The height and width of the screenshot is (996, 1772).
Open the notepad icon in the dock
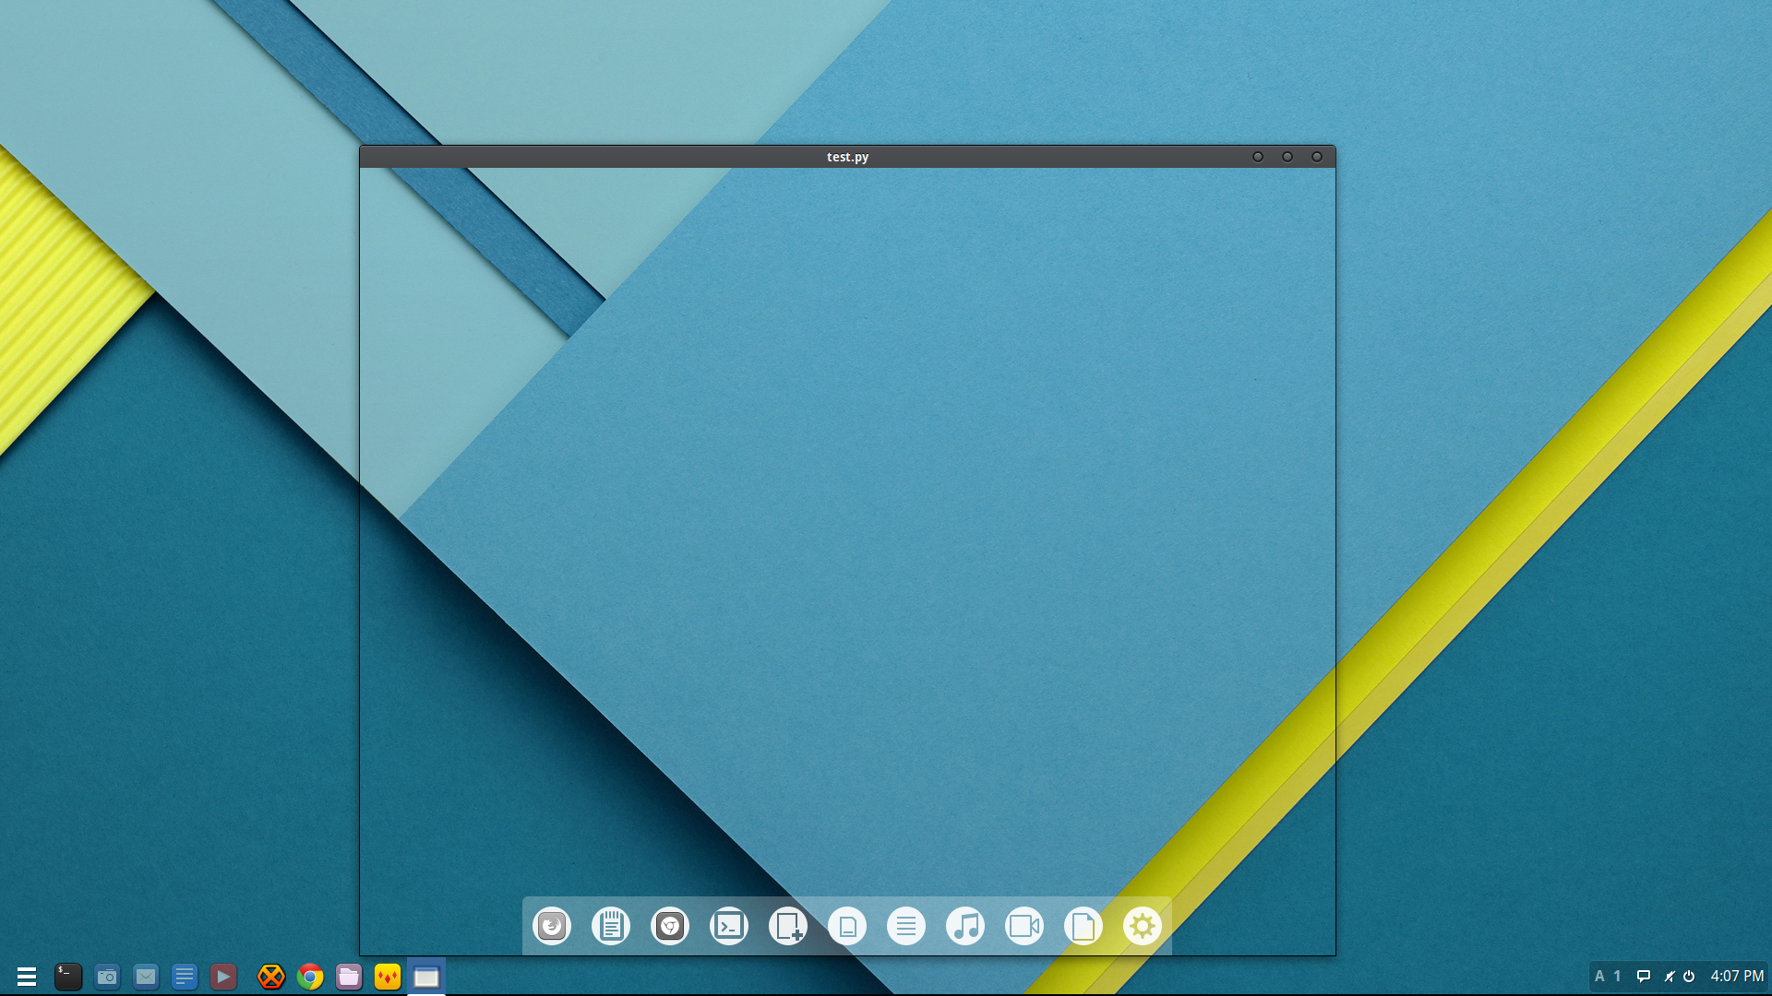pos(611,926)
